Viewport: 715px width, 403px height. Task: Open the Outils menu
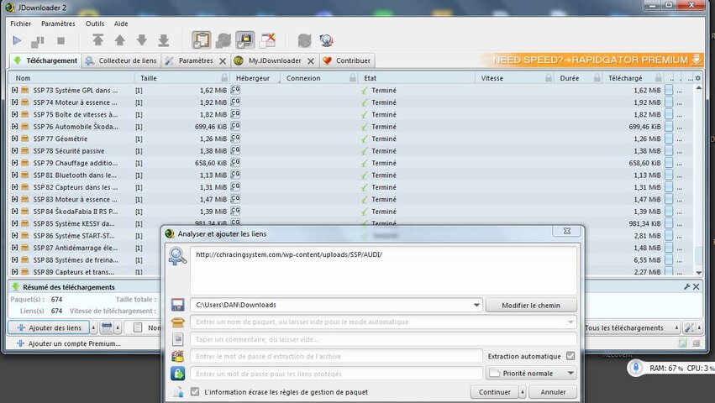coord(95,24)
